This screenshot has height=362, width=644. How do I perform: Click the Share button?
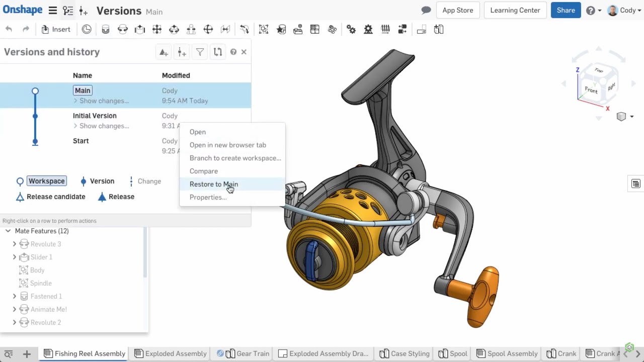[x=566, y=11]
